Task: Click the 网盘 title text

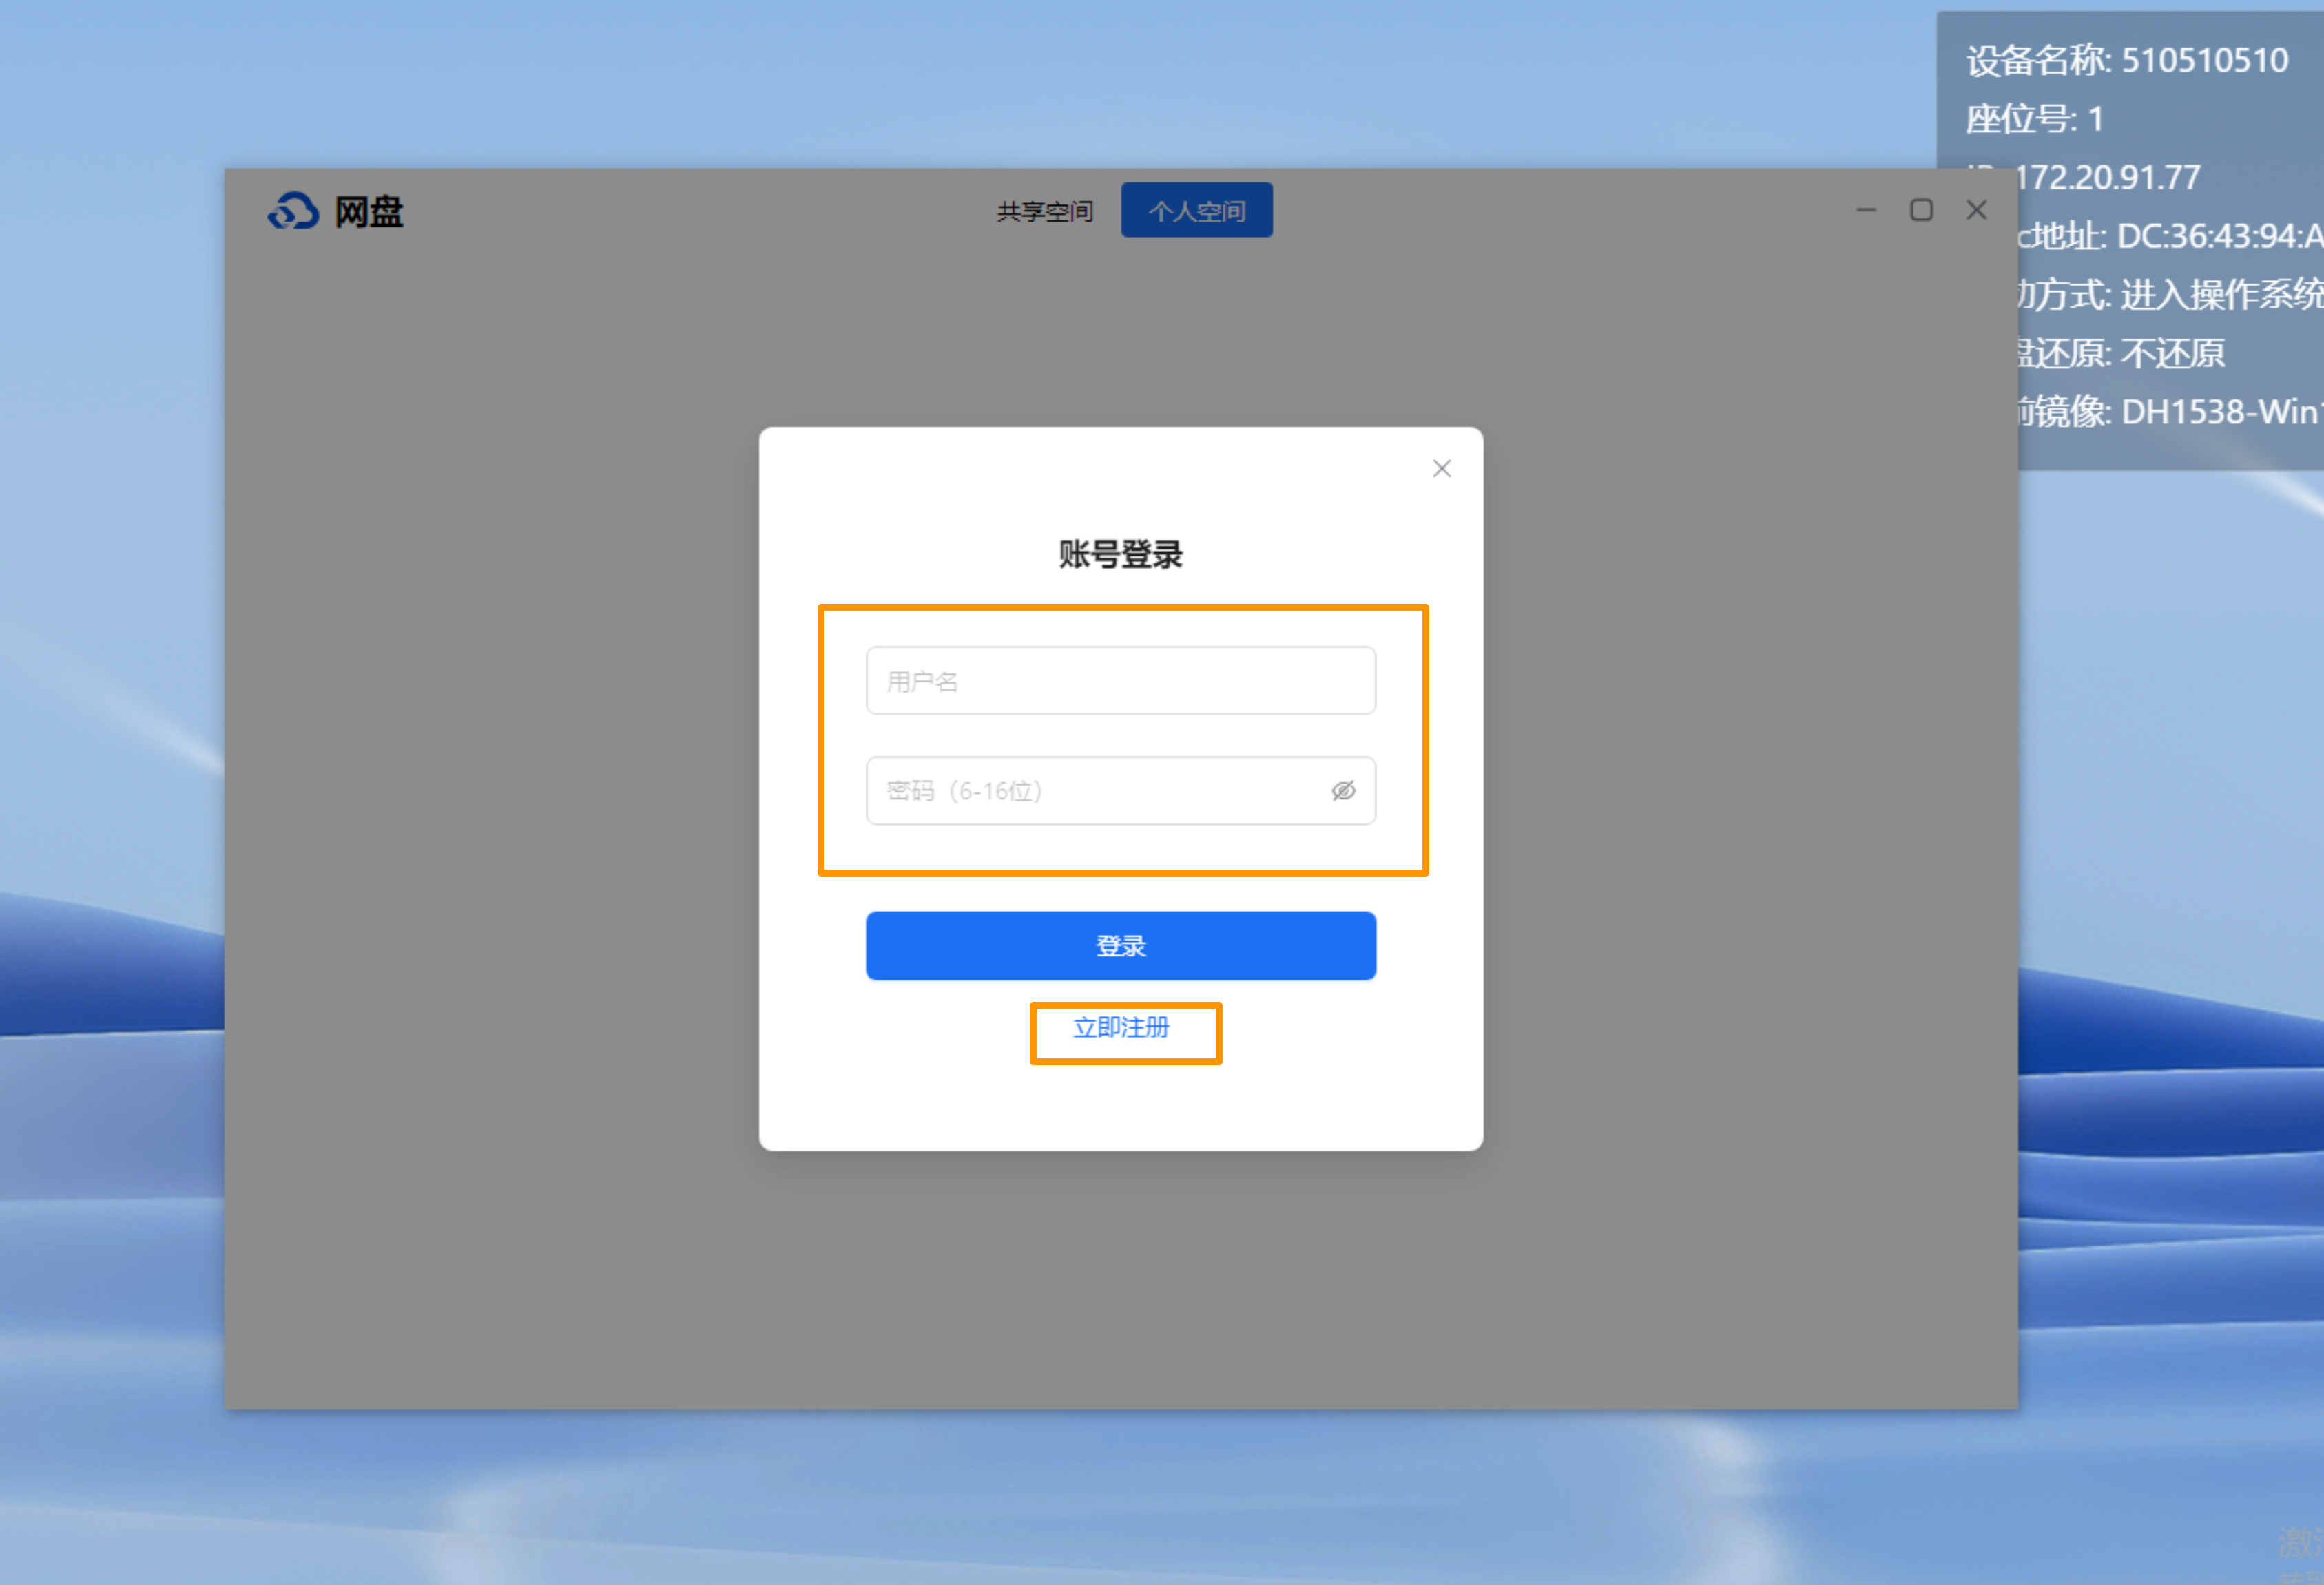Action: click(368, 212)
